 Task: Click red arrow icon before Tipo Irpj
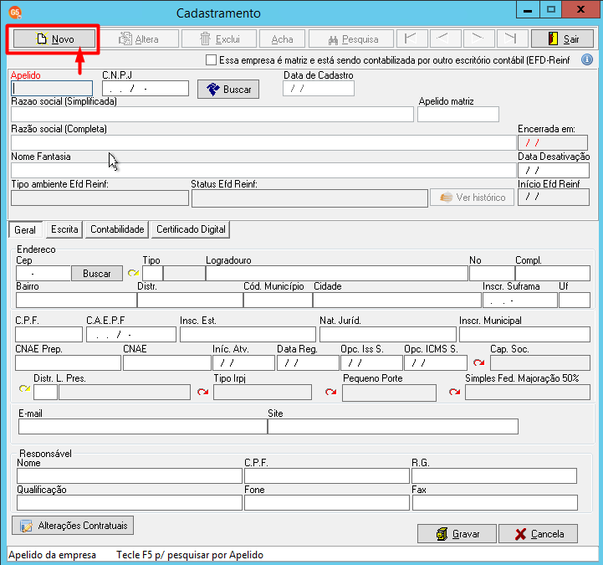202,392
